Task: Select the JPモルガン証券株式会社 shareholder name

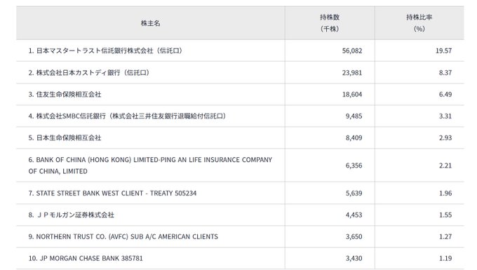Action: [x=71, y=215]
